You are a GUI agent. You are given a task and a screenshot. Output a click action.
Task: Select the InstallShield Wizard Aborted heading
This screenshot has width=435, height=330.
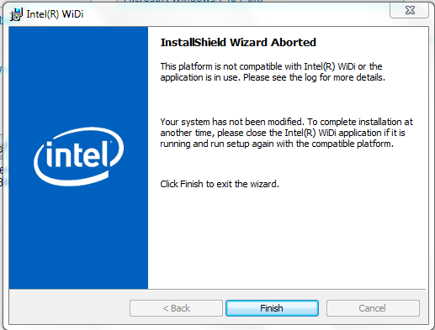(x=238, y=43)
